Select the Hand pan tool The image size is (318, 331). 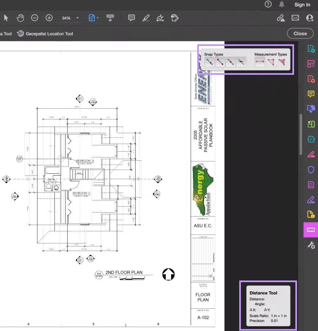20,18
